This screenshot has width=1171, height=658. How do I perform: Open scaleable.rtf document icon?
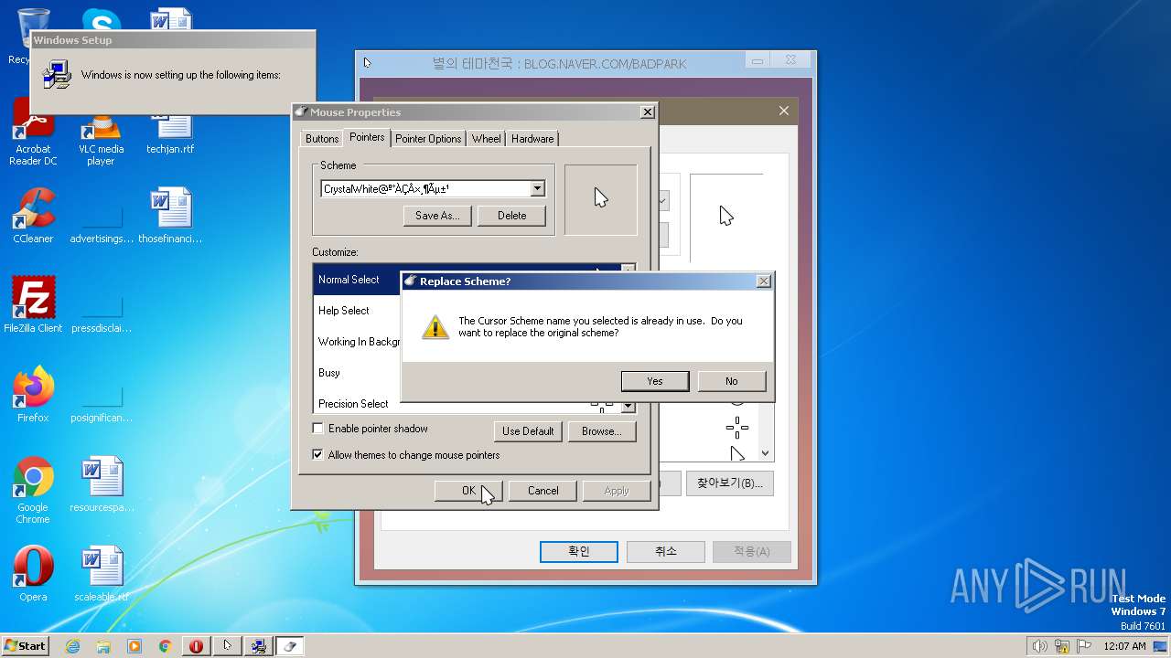tap(102, 574)
